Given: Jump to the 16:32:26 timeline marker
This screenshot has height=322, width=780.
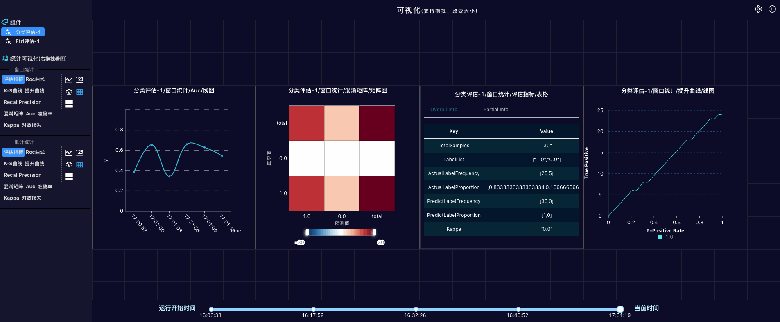Looking at the screenshot, I should point(416,309).
